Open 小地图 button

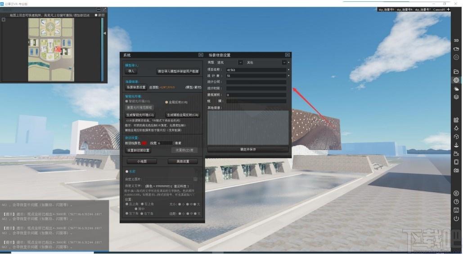point(142,161)
